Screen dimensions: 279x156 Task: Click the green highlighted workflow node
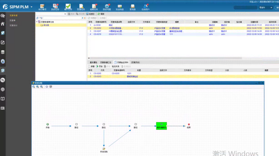162,126
